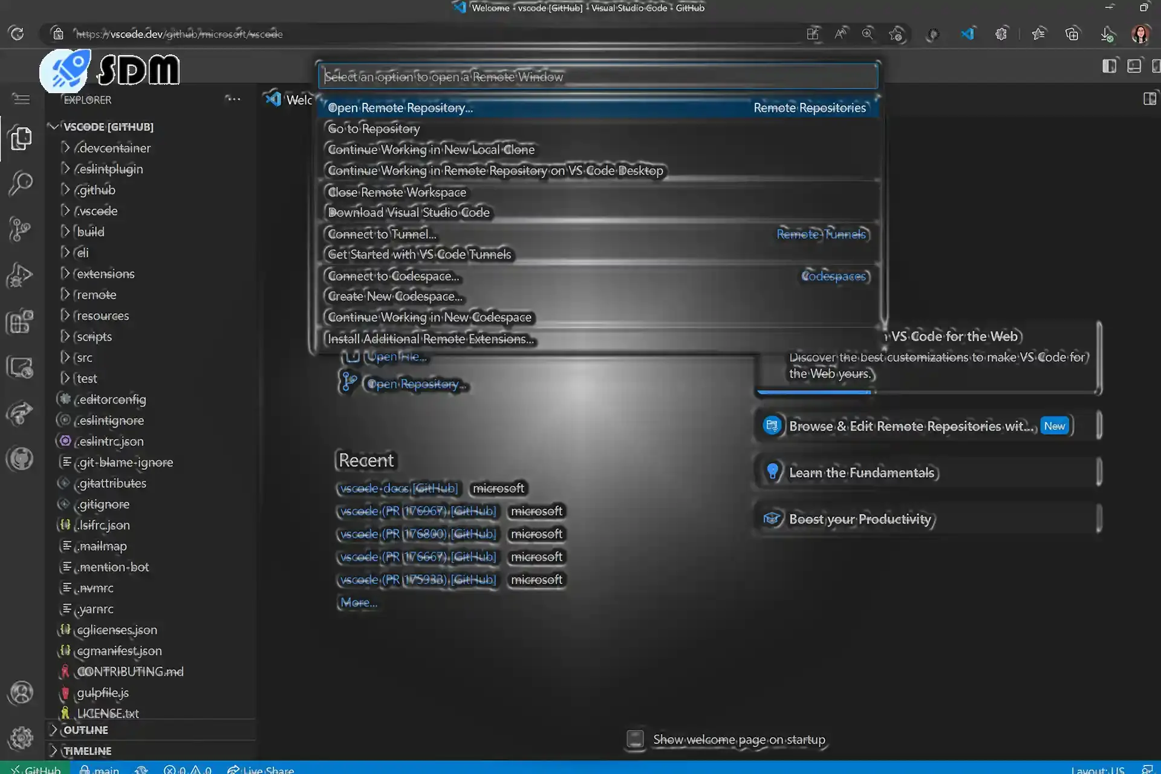Click the VS Code browser toolbar icon
Screen dimensions: 1161x774
968,34
